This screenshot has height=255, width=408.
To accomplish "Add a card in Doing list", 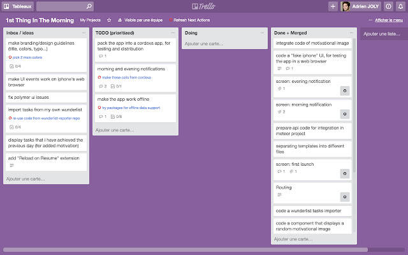I will point(204,43).
